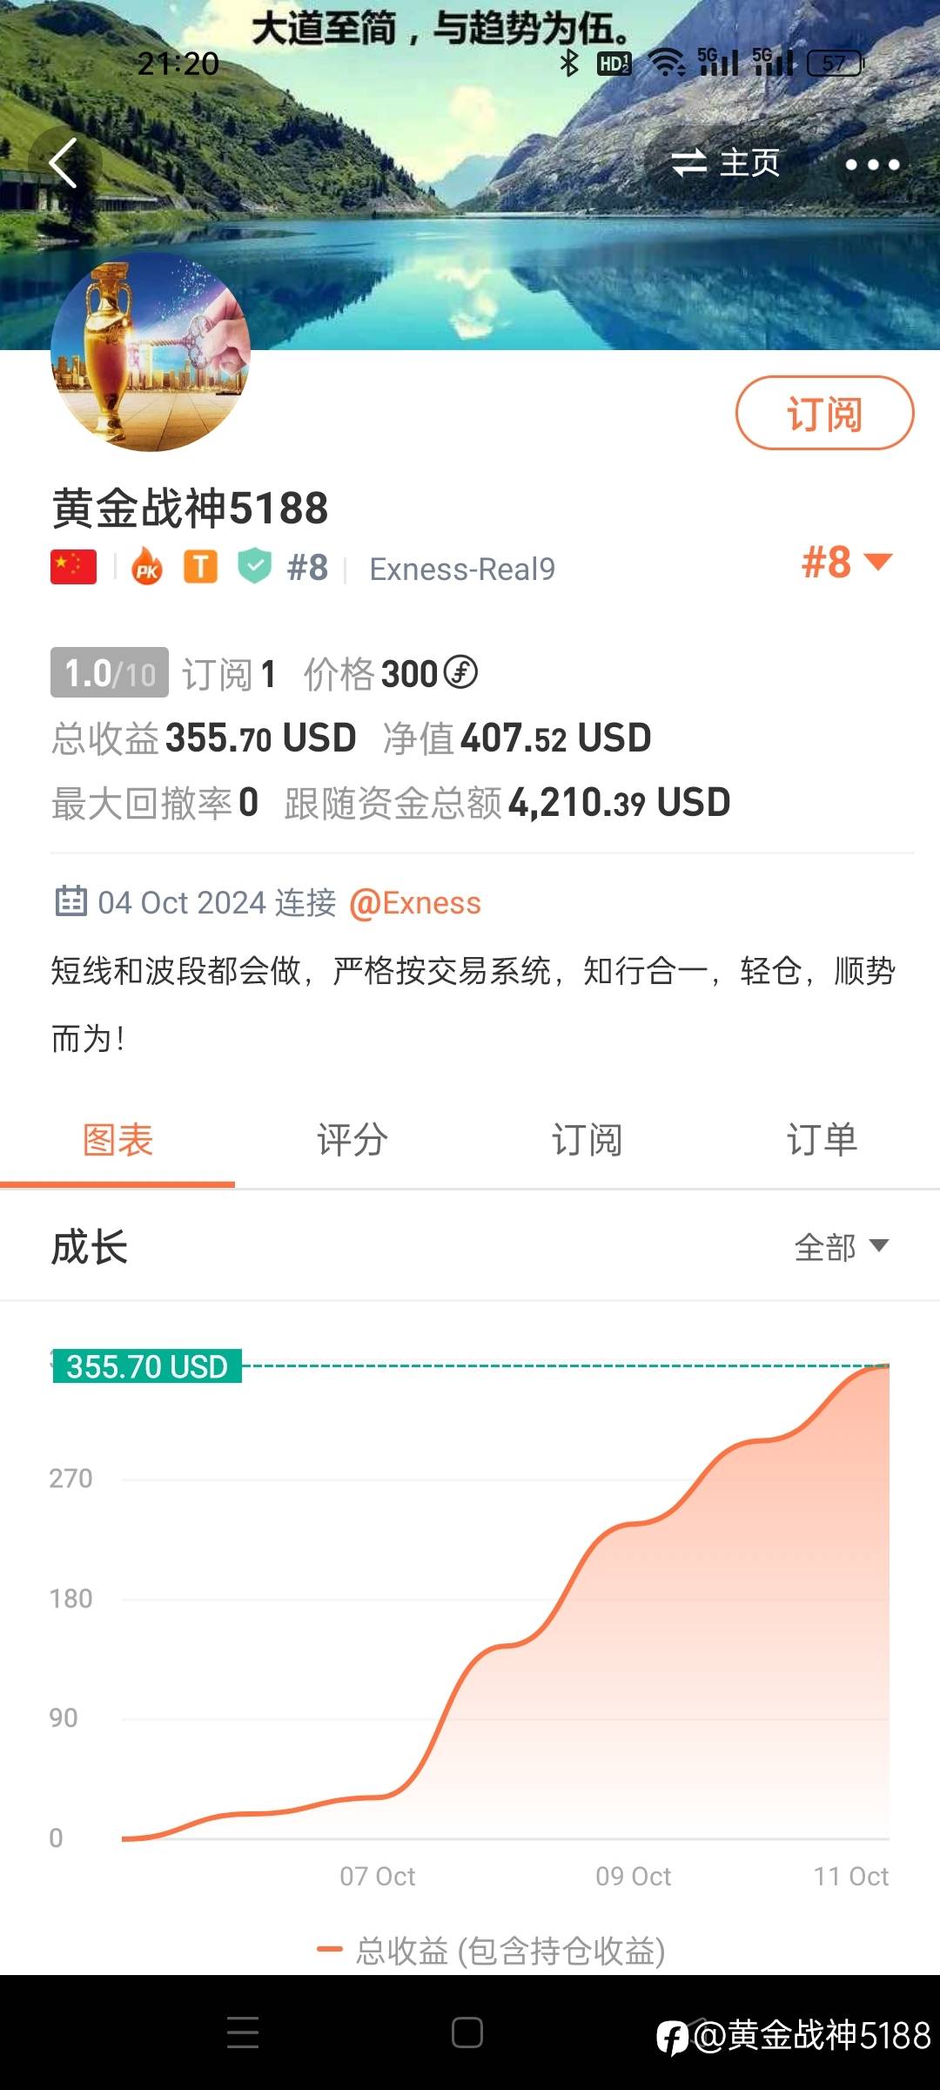Tap the coin icon beside price 300
The height and width of the screenshot is (2090, 940).
coord(460,672)
